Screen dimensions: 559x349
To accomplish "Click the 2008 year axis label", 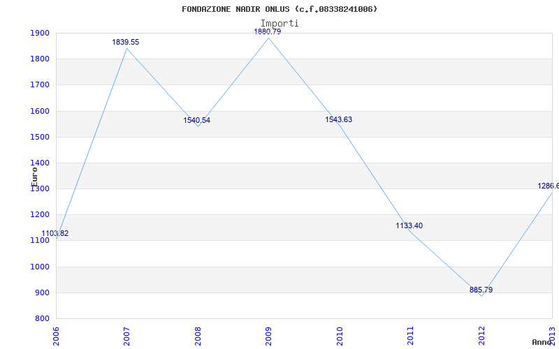I will [x=198, y=336].
